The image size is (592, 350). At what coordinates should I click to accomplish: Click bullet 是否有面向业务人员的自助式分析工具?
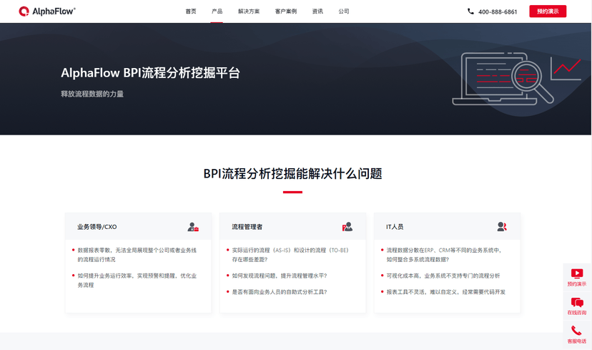280,292
